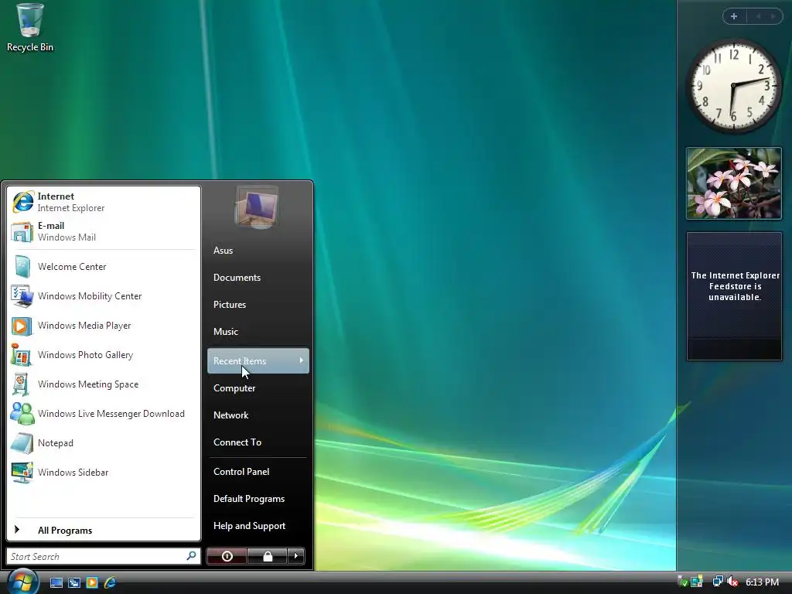This screenshot has height=594, width=792.
Task: Add a gadget with the sidebar plus button
Action: tap(734, 16)
